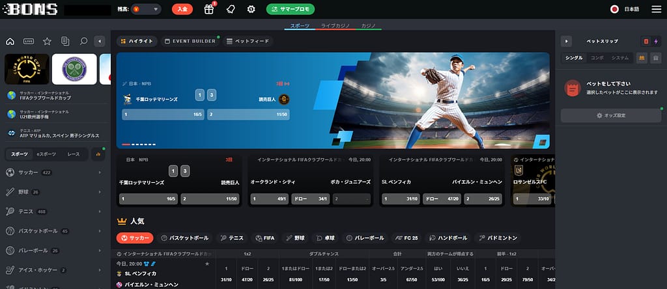The image size is (667, 289).
Task: Collapse the betslip panel with the arrow
Action: pyautogui.click(x=566, y=41)
